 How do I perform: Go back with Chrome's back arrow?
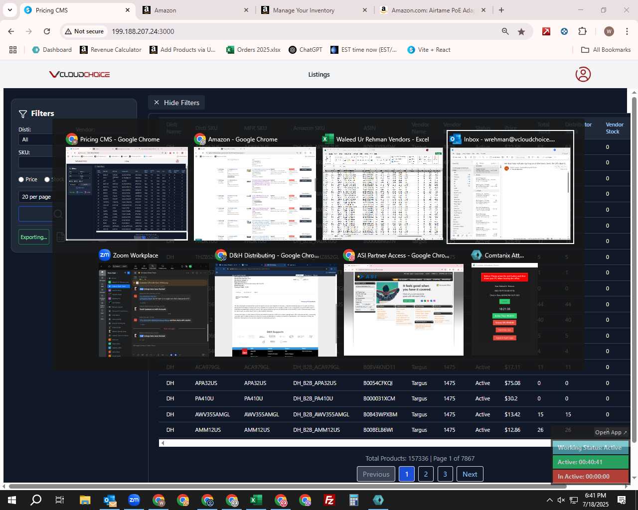click(11, 31)
